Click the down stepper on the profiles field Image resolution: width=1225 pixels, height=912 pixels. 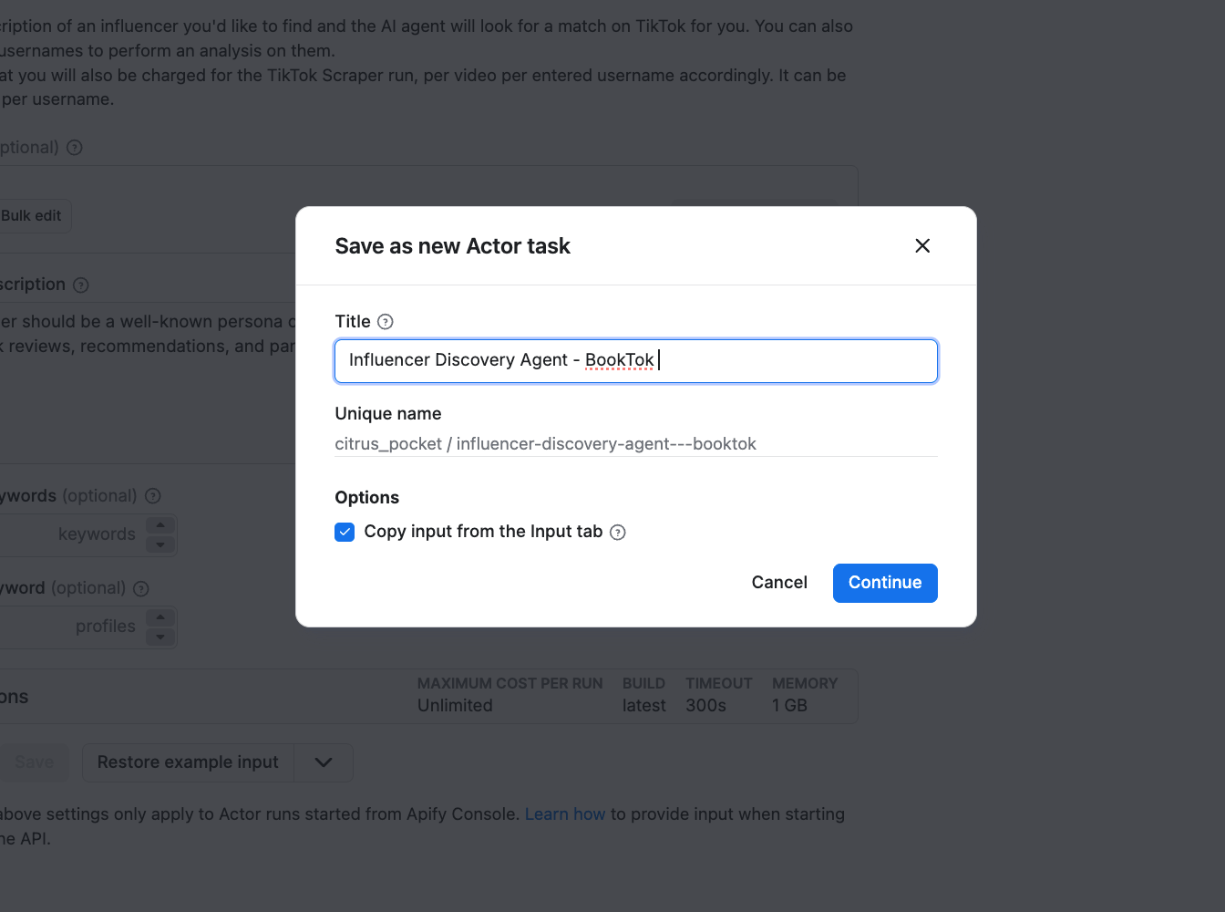click(160, 636)
